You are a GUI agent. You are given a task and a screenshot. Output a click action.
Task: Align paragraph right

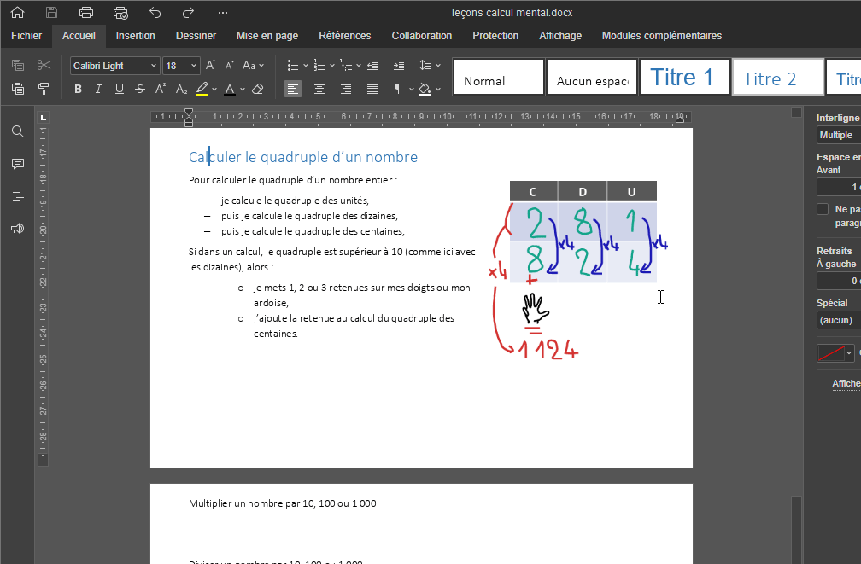coord(345,89)
